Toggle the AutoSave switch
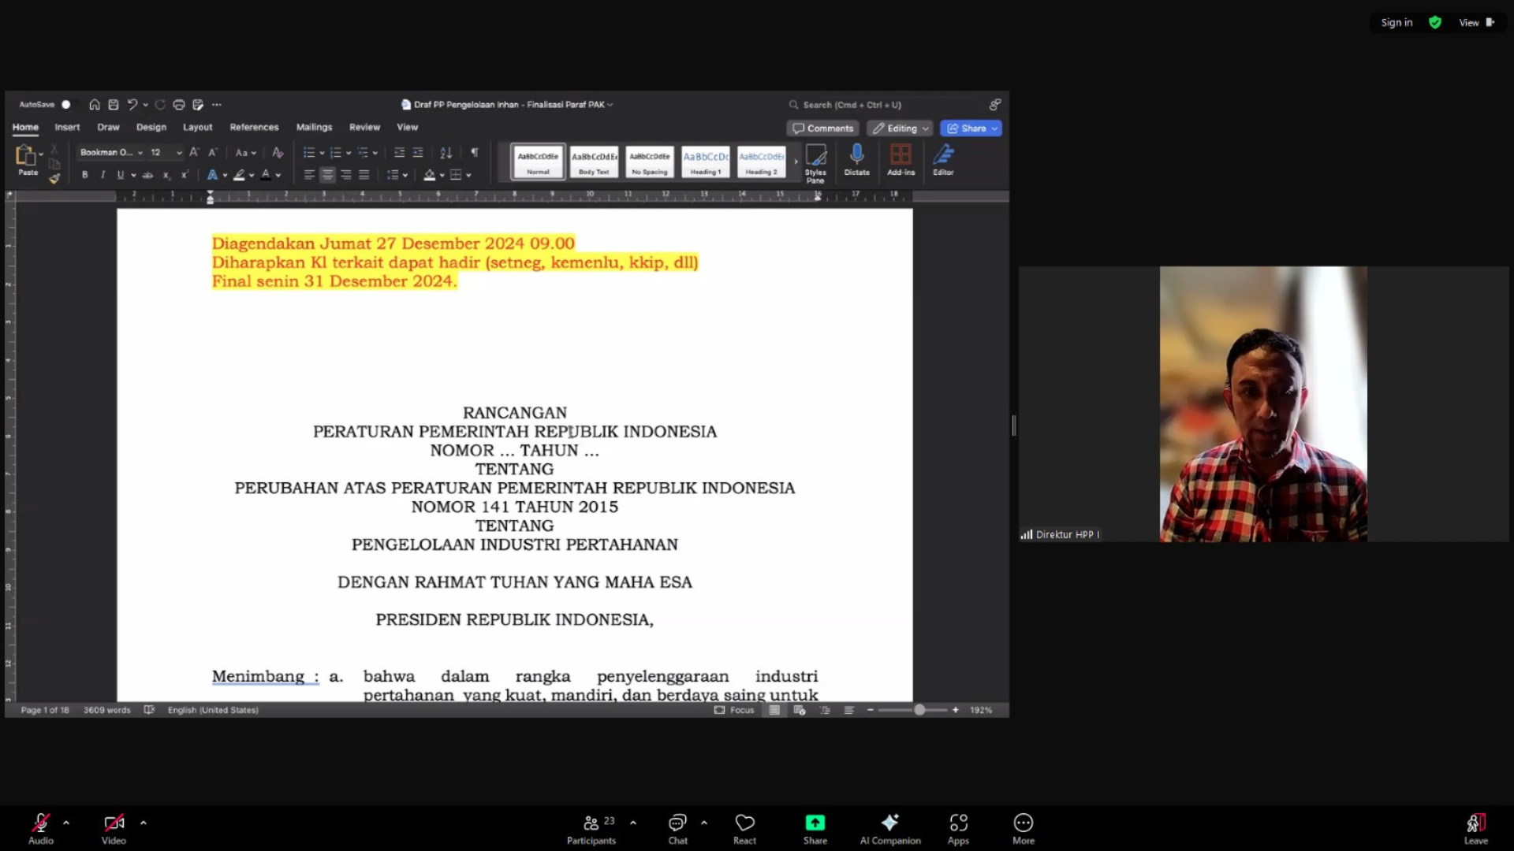Image resolution: width=1514 pixels, height=851 pixels. [x=66, y=104]
